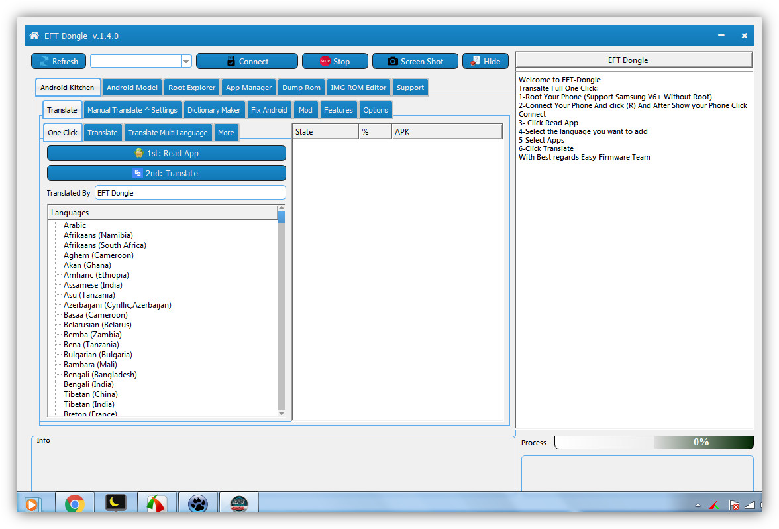Select Bengali (Bangladesh) language
779x529 pixels.
(x=100, y=375)
